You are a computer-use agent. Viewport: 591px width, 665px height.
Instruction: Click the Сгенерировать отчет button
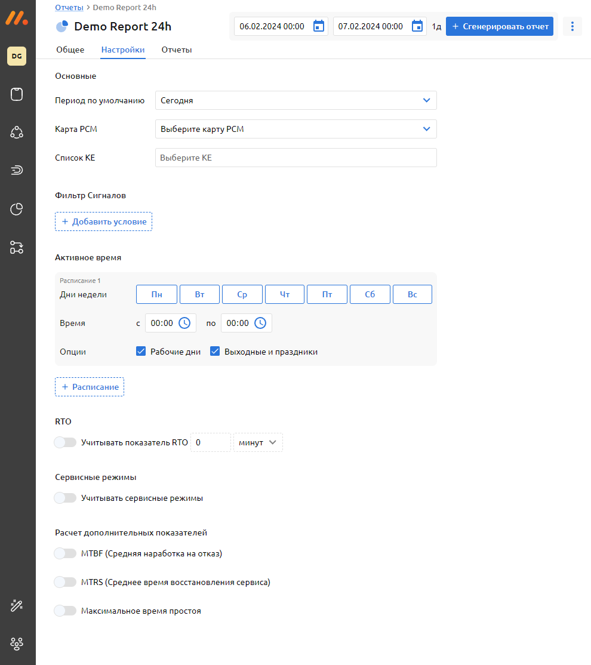point(499,26)
